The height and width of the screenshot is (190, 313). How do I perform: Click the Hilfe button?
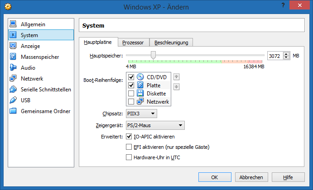[288, 177]
